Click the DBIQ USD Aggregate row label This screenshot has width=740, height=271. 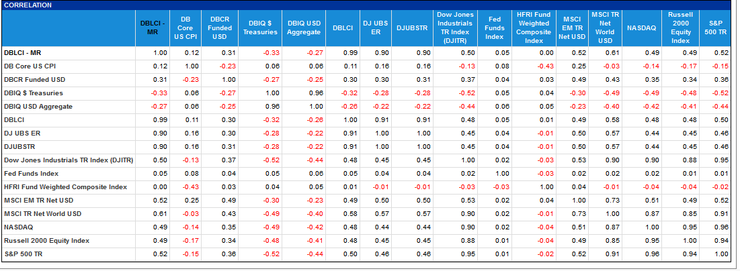pyautogui.click(x=38, y=107)
